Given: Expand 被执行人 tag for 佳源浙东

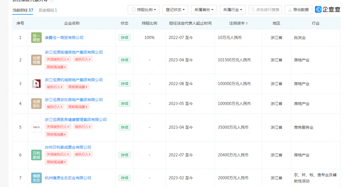Looking at the screenshot, I should 55,107.
